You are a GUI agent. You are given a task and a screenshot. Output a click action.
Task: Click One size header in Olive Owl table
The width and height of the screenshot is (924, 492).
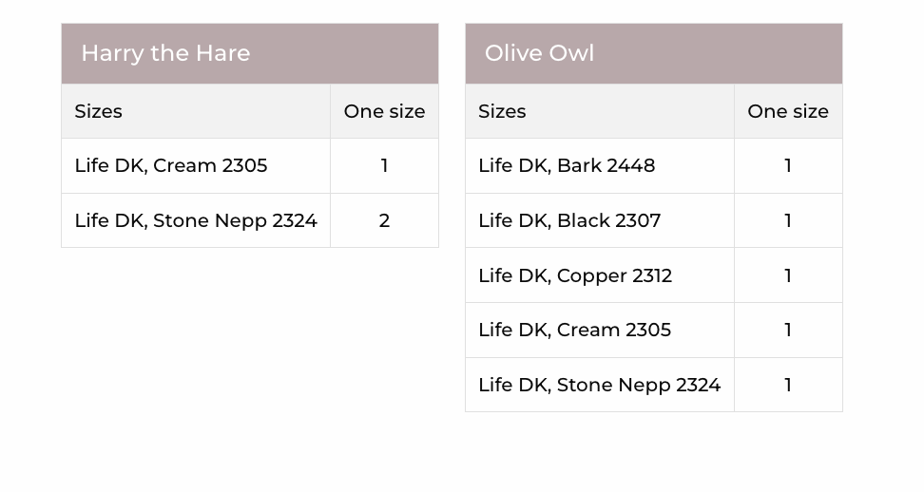[x=787, y=111]
